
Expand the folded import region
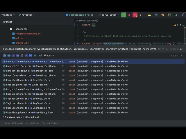point(94,25)
